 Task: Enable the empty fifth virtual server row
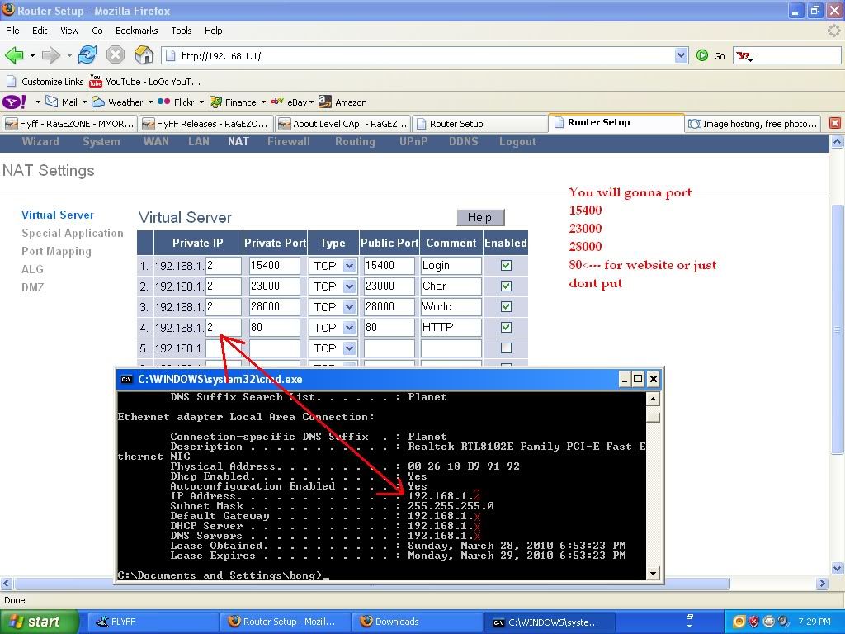(x=506, y=348)
